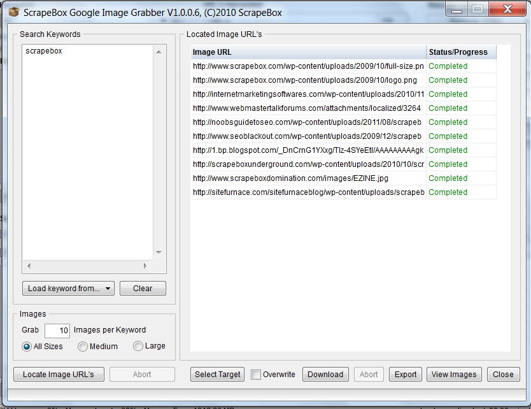This screenshot has height=409, width=531.
Task: Click the Download button
Action: (325, 375)
